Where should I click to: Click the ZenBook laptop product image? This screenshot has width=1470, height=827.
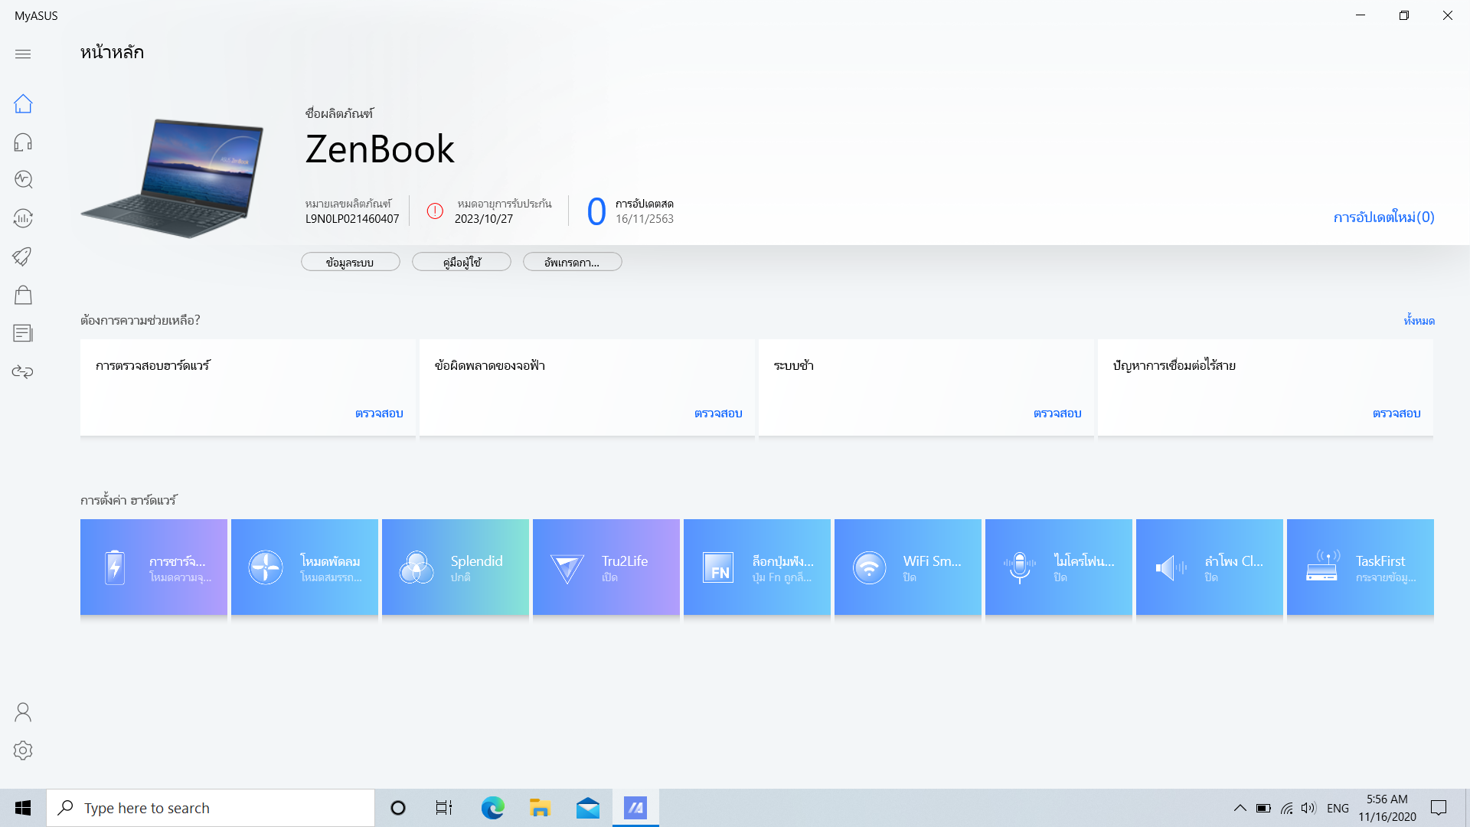coord(173,178)
